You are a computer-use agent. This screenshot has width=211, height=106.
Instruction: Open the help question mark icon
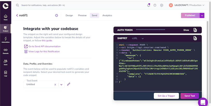point(155,5)
